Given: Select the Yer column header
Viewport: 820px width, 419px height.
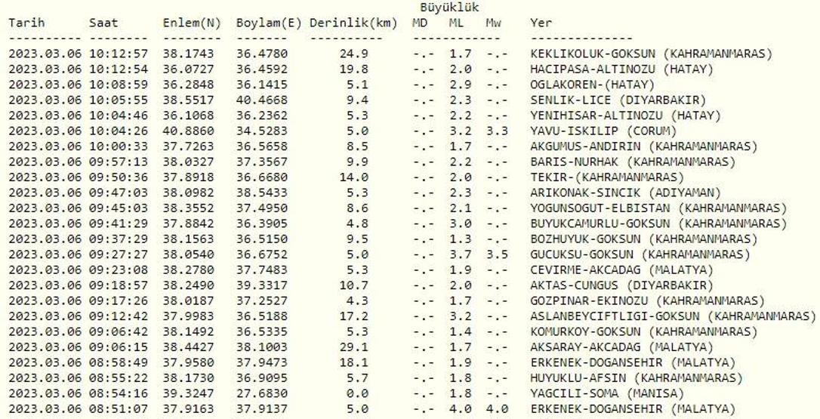Looking at the screenshot, I should (x=541, y=23).
